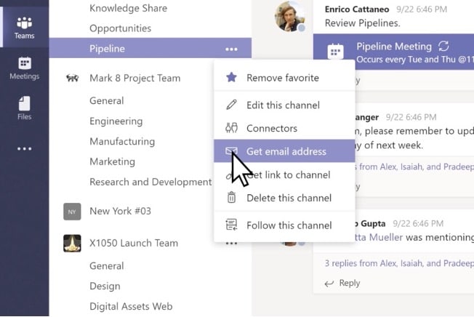Show more apps ellipsis in sidebar

(24, 148)
